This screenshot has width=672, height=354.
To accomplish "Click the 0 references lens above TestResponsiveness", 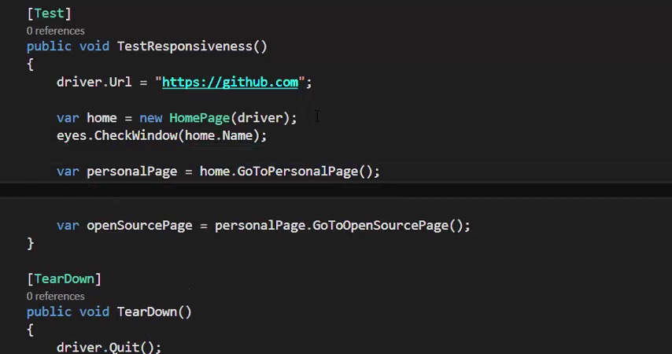I will pos(55,31).
